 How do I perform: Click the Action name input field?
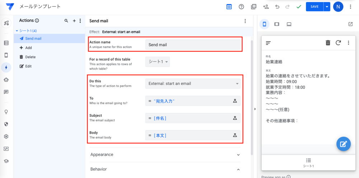coord(193,45)
